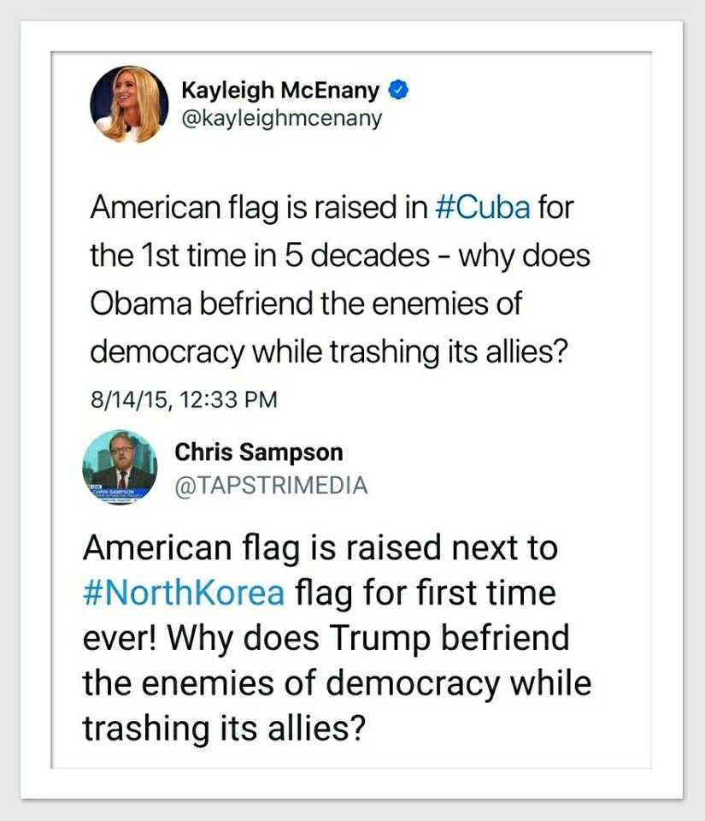Open Chris Sampson's profile picture
The image size is (705, 821).
pos(120,467)
